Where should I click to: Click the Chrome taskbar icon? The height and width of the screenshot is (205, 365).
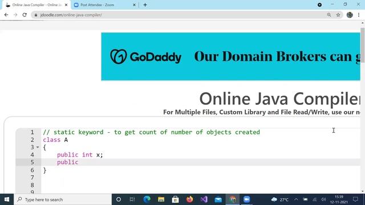[233, 199]
